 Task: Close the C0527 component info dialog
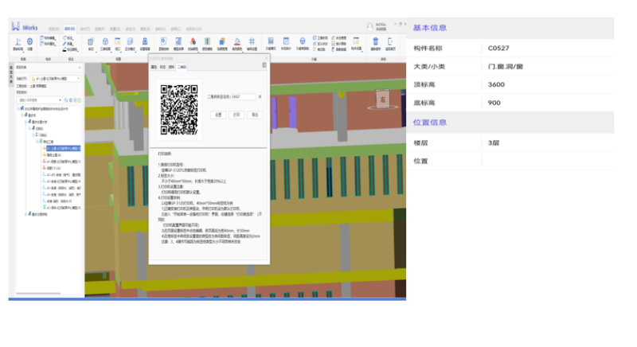point(266,58)
